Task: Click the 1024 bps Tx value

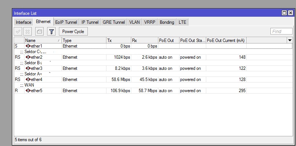Action: pos(122,57)
